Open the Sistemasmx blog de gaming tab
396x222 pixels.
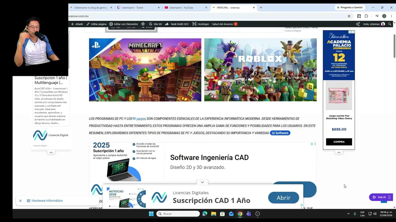(91, 8)
